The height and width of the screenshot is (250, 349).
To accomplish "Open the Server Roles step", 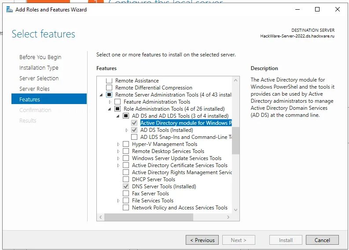I will click(34, 89).
